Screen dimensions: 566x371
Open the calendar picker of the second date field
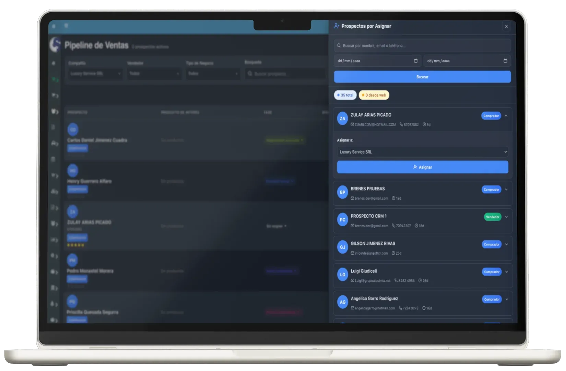pyautogui.click(x=505, y=61)
